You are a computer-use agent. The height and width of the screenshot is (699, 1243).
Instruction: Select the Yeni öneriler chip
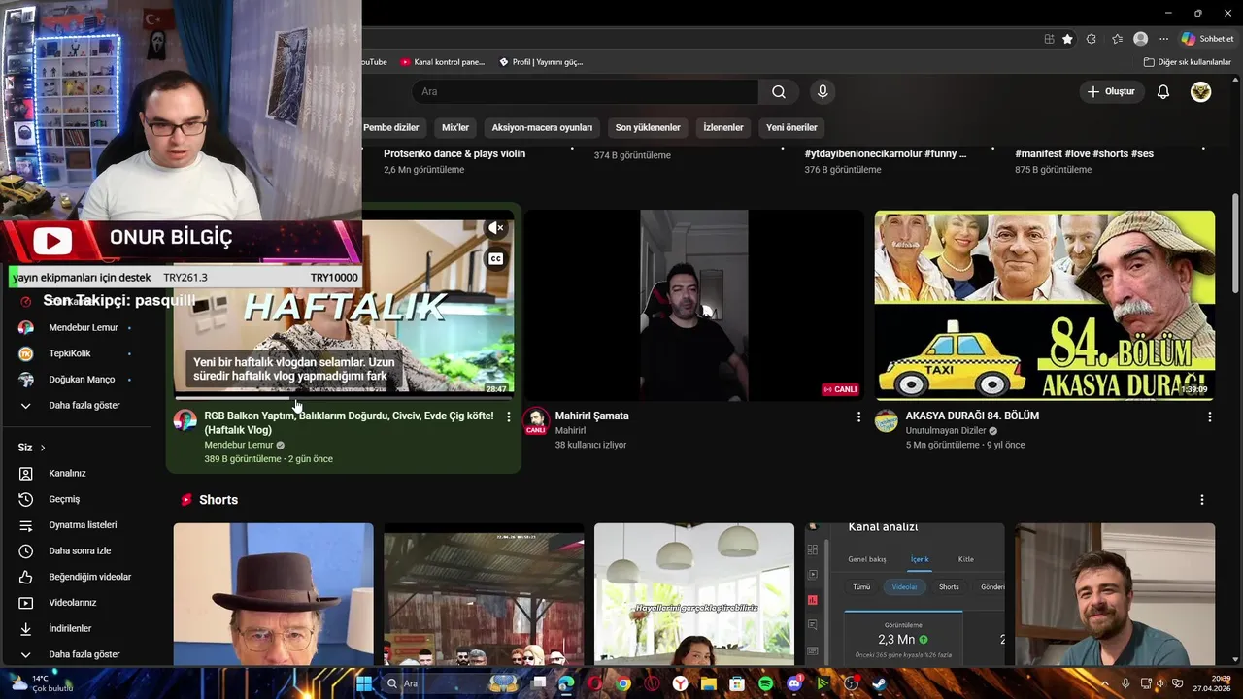click(791, 127)
